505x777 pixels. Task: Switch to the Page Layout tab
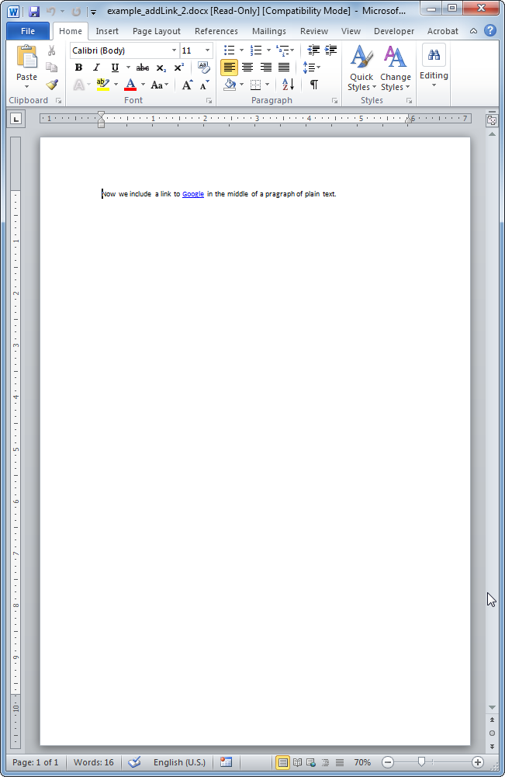157,31
